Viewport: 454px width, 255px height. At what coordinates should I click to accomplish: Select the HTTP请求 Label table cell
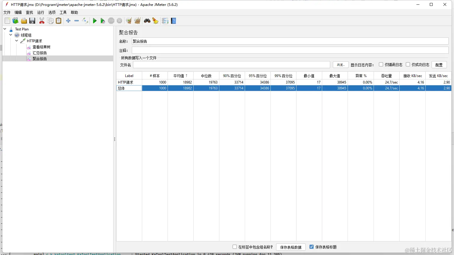[129, 82]
